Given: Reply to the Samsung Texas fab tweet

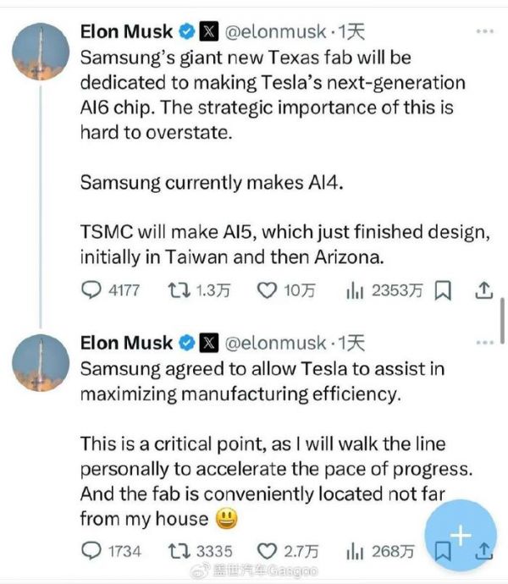Looking at the screenshot, I should point(91,291).
